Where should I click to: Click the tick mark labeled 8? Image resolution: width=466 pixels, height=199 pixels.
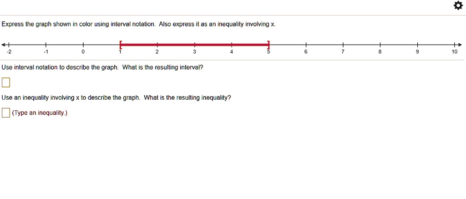380,45
